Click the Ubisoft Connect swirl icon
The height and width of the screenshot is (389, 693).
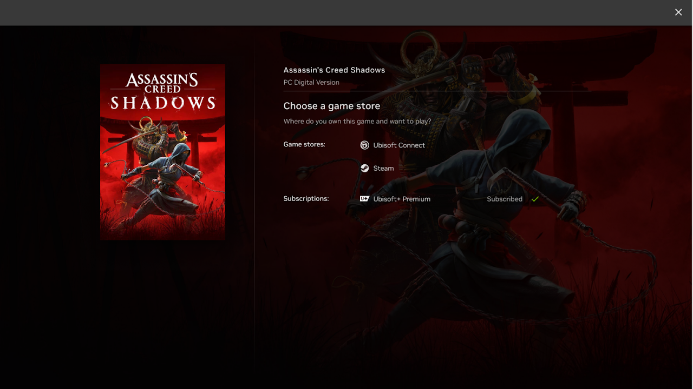365,145
